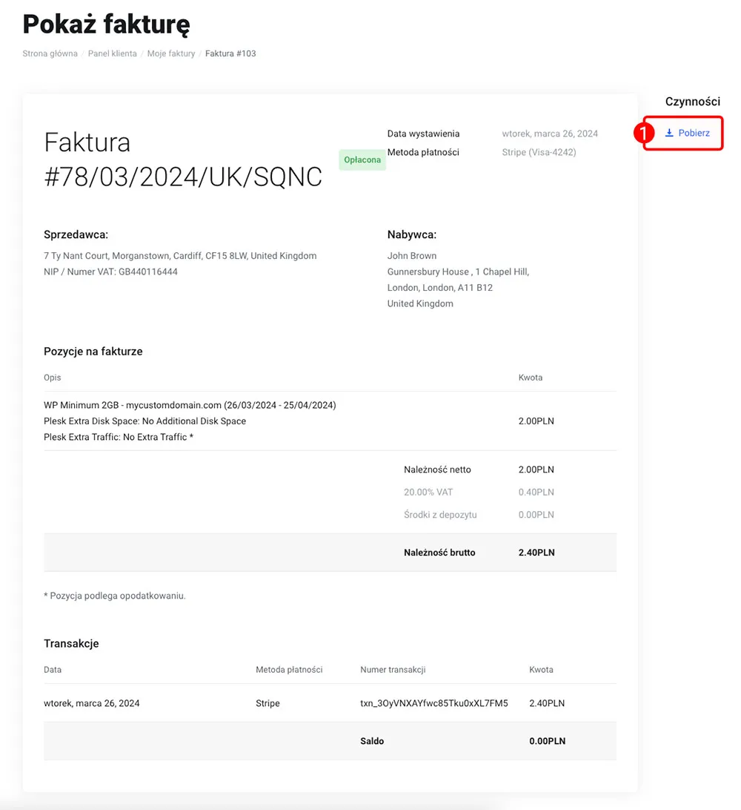741x810 pixels.
Task: Select buyer name John Brown
Action: point(412,256)
